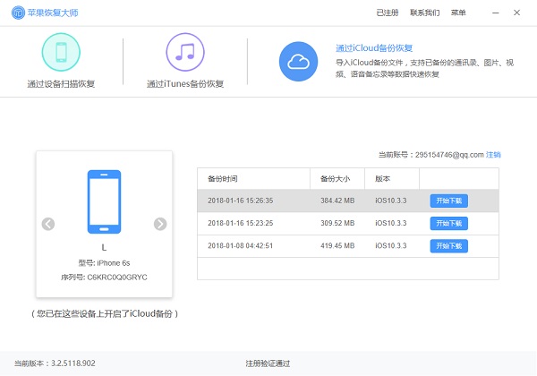
Task: Click the 通过iCloud备份恢复 heading link
Action: 374,48
